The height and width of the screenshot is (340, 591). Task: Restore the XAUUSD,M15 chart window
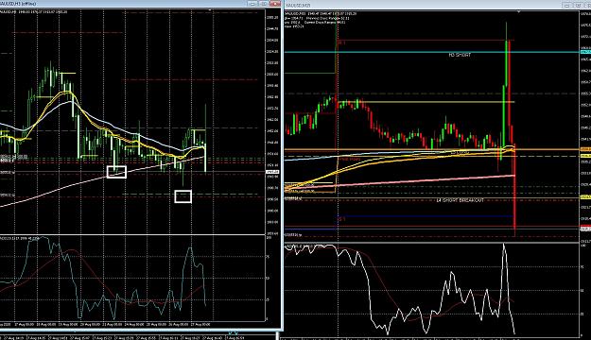tap(578, 6)
